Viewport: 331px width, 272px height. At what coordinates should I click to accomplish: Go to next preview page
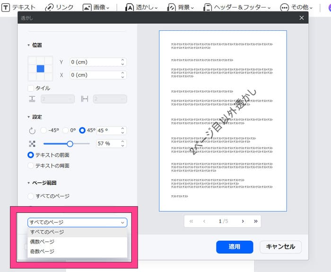pyautogui.click(x=243, y=221)
